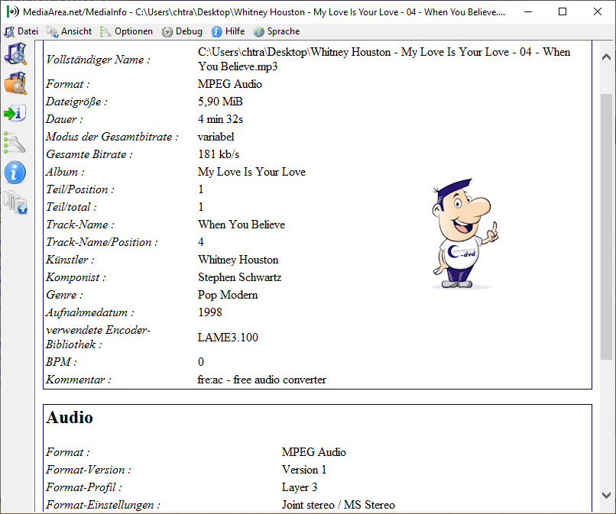Open the Optionen menu
Viewport: 616px width, 514px height.
126,31
